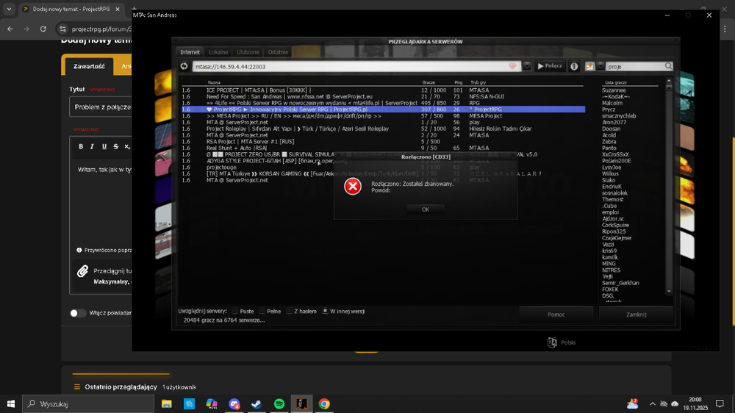This screenshot has width=735, height=413.
Task: Expand the address history dropdown arrow
Action: tap(527, 66)
